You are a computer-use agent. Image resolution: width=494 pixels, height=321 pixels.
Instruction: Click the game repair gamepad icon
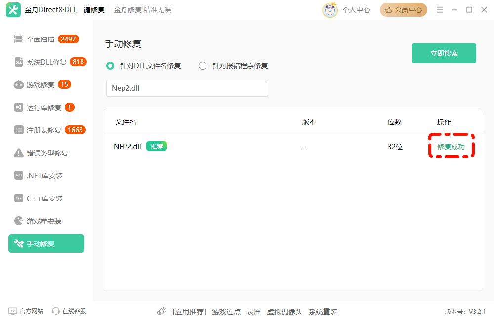(x=19, y=85)
